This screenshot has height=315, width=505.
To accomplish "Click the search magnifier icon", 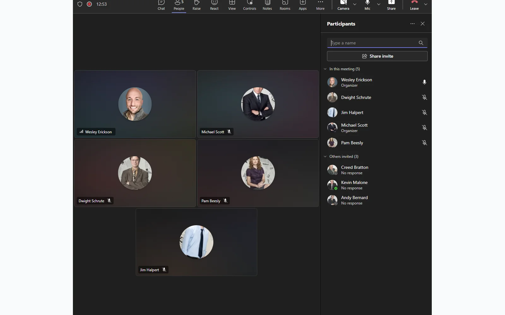I will 421,43.
